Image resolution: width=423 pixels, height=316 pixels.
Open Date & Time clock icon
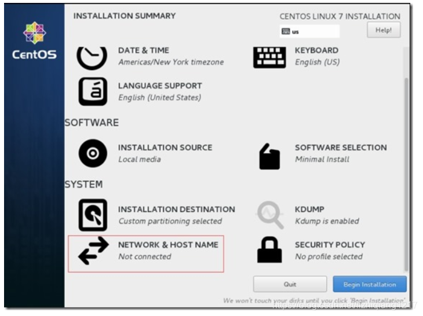click(x=92, y=58)
